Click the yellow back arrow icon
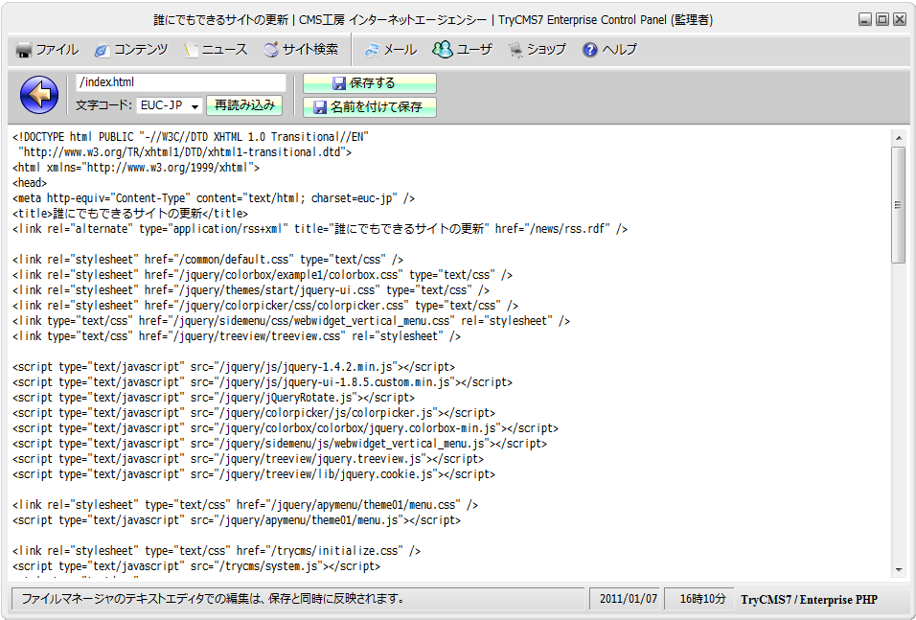This screenshot has width=916, height=620. 39,94
